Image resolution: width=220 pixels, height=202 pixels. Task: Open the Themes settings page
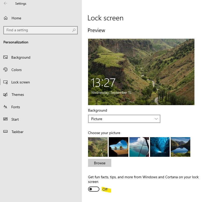18,95
